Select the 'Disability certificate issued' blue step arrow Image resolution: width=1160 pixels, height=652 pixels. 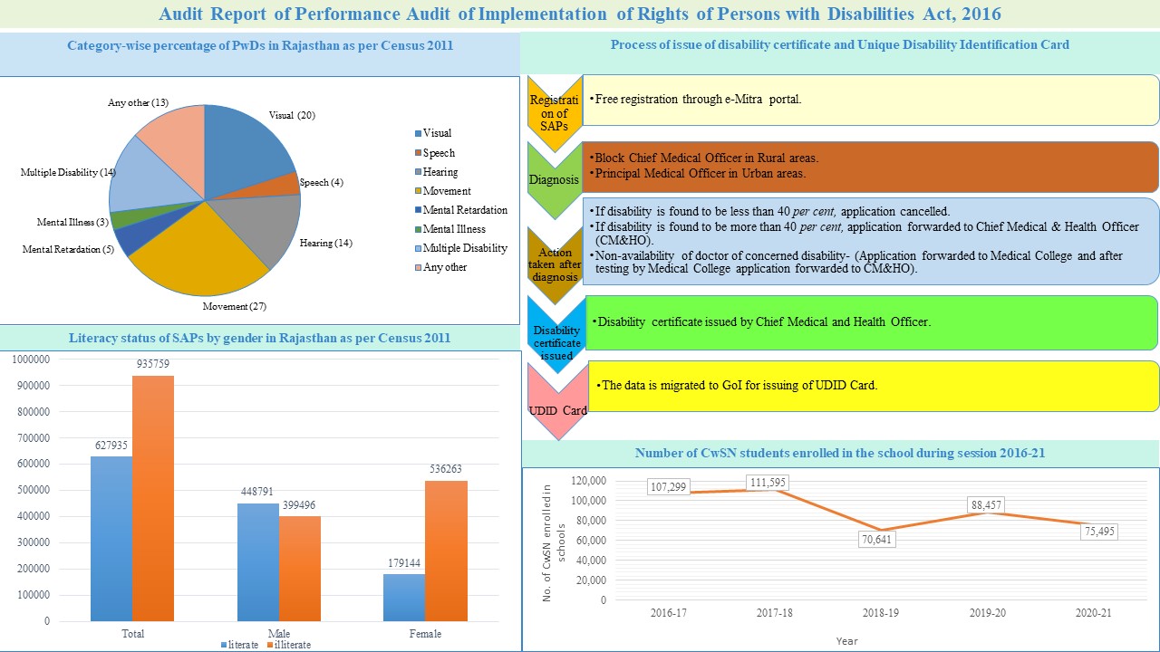pyautogui.click(x=557, y=335)
